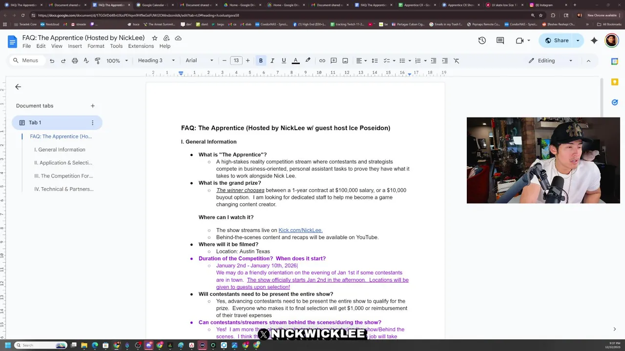Toggle bold formatting
625x351 pixels.
[x=261, y=60]
